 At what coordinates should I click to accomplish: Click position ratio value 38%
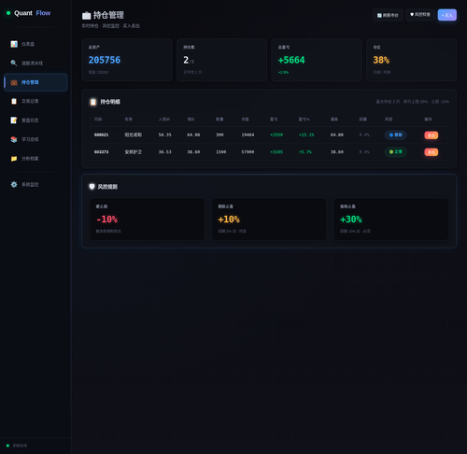pyautogui.click(x=381, y=60)
